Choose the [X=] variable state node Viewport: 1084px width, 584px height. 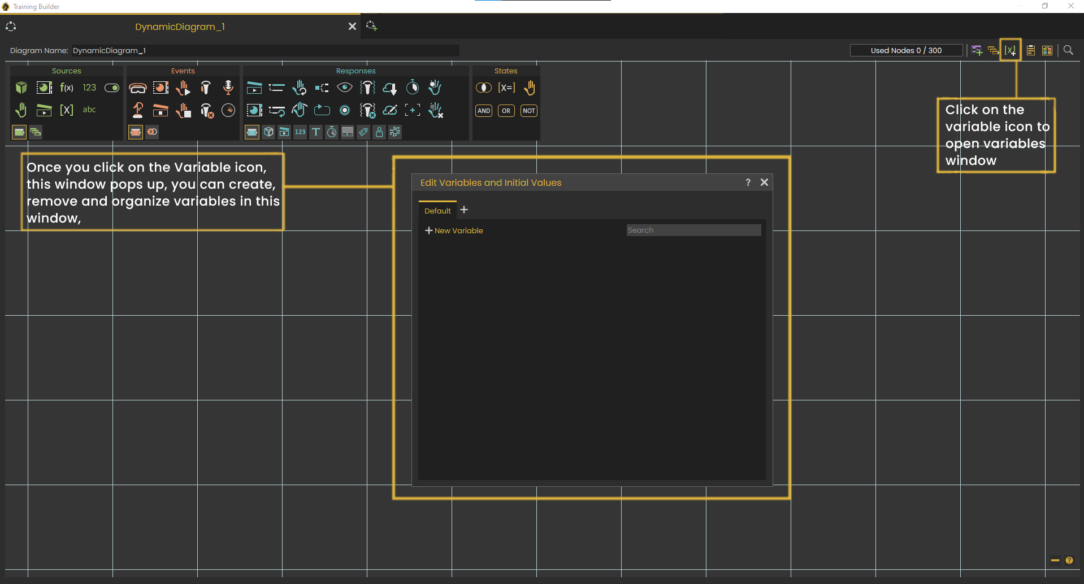[x=506, y=88]
